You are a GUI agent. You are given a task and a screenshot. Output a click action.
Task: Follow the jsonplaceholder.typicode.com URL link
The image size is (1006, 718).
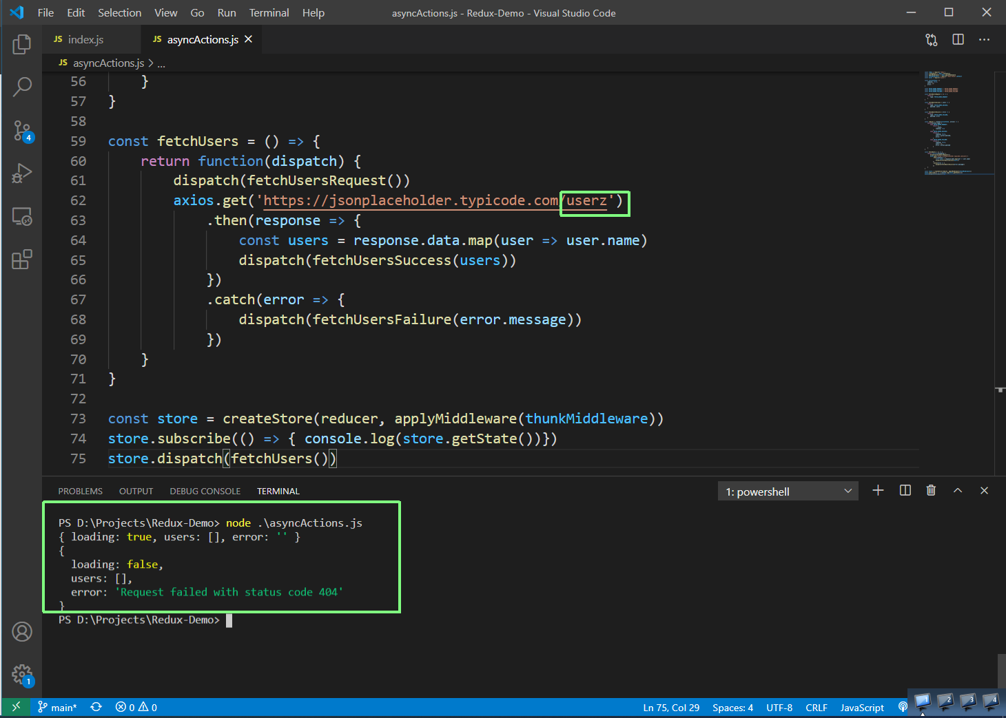(435, 200)
